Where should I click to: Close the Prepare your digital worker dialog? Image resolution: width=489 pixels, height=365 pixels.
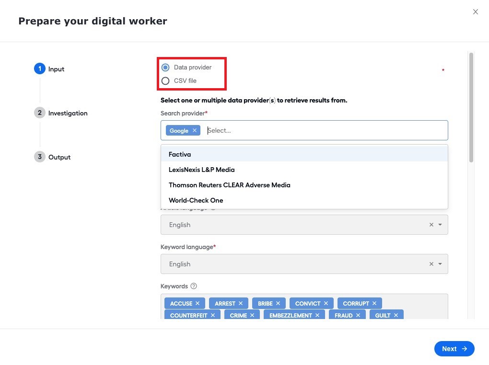(x=475, y=12)
